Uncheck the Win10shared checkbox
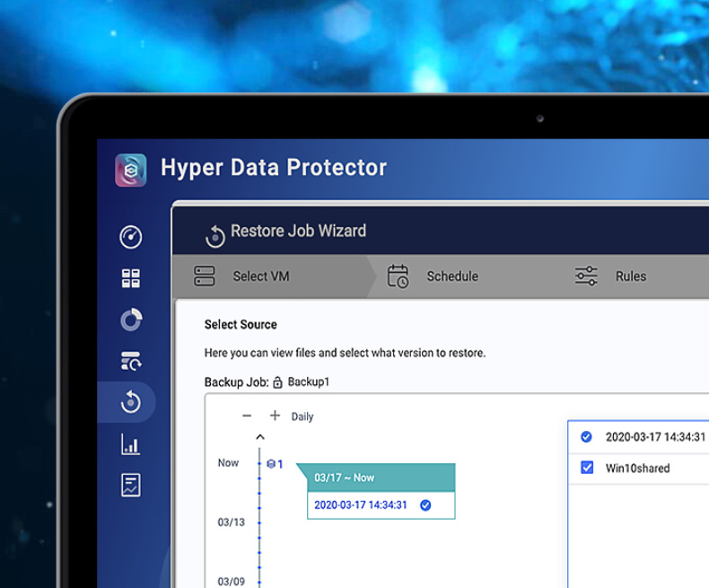This screenshot has width=709, height=588. click(x=587, y=468)
